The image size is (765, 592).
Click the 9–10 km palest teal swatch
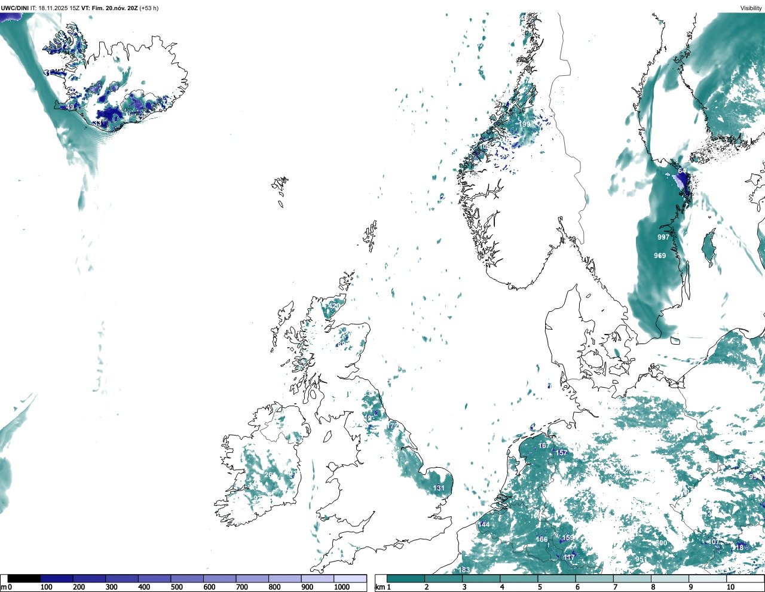(x=709, y=578)
